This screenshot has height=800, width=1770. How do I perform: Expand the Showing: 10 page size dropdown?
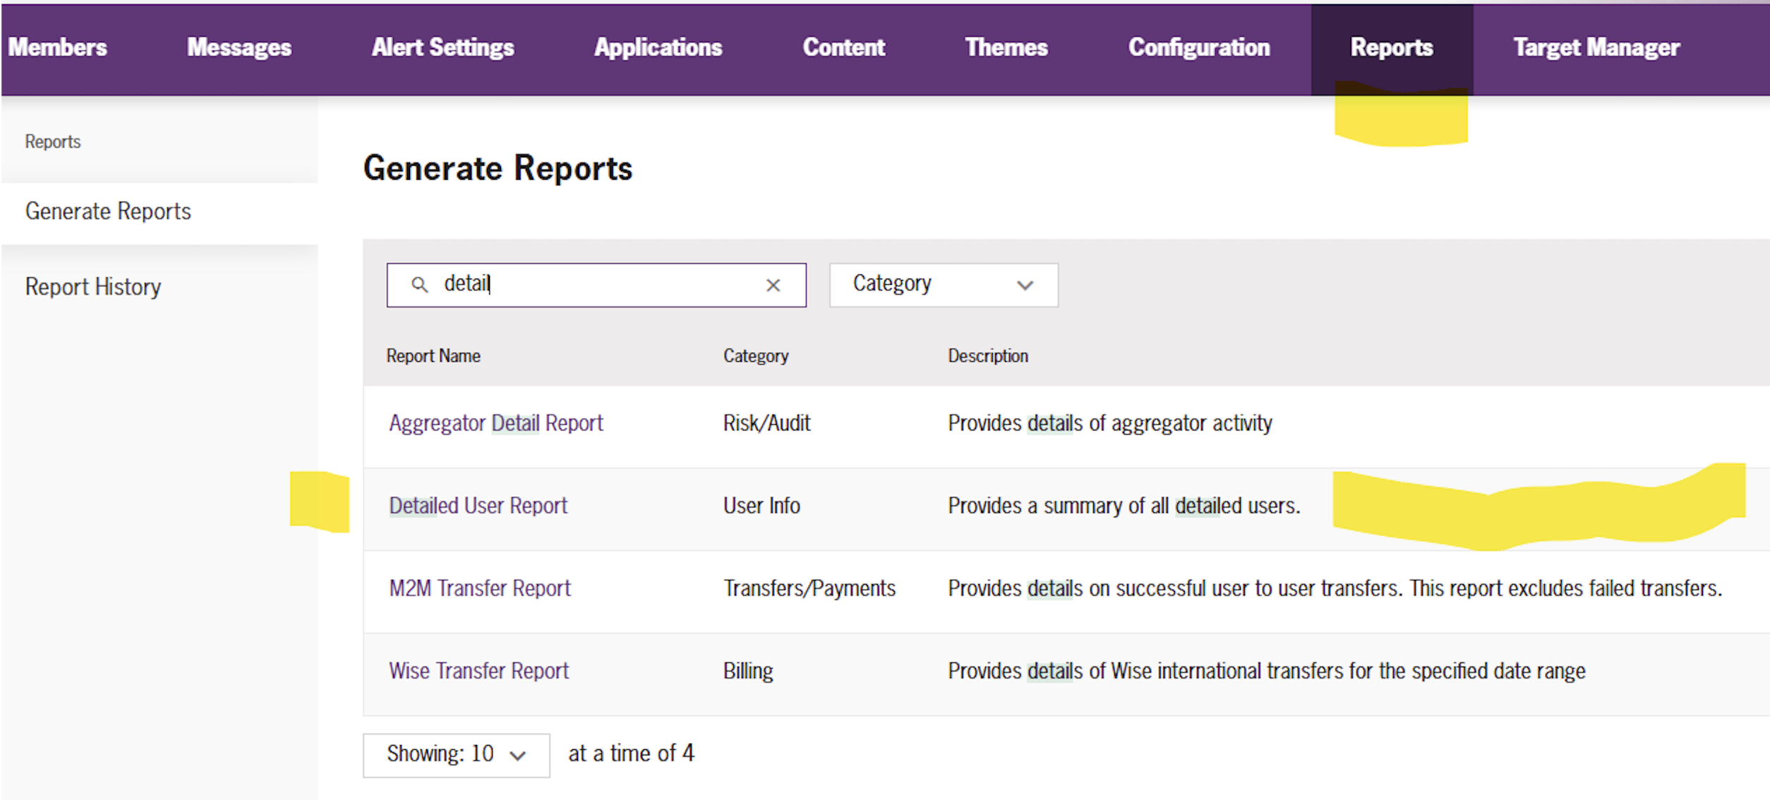click(x=456, y=755)
